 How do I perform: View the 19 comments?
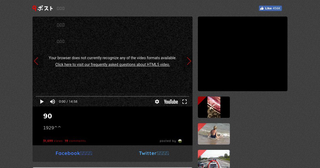pyautogui.click(x=75, y=141)
